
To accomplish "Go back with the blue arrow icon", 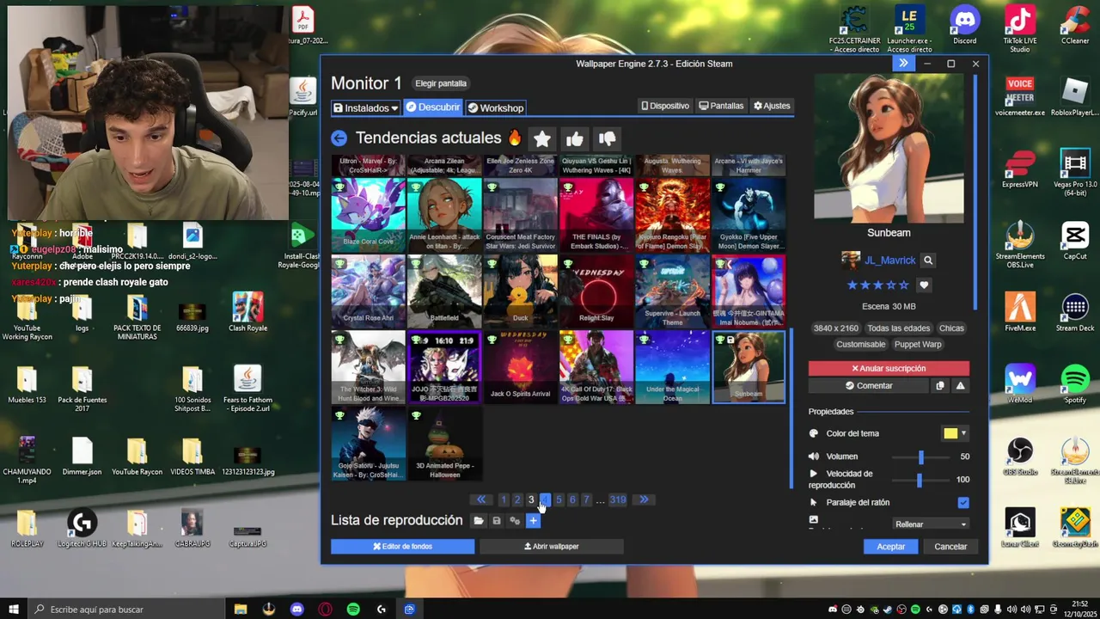I will pyautogui.click(x=339, y=138).
